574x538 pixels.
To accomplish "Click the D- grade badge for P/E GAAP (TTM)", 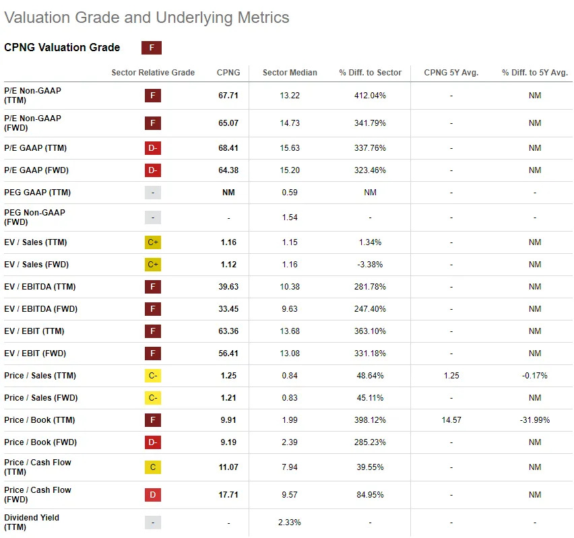I will click(153, 148).
